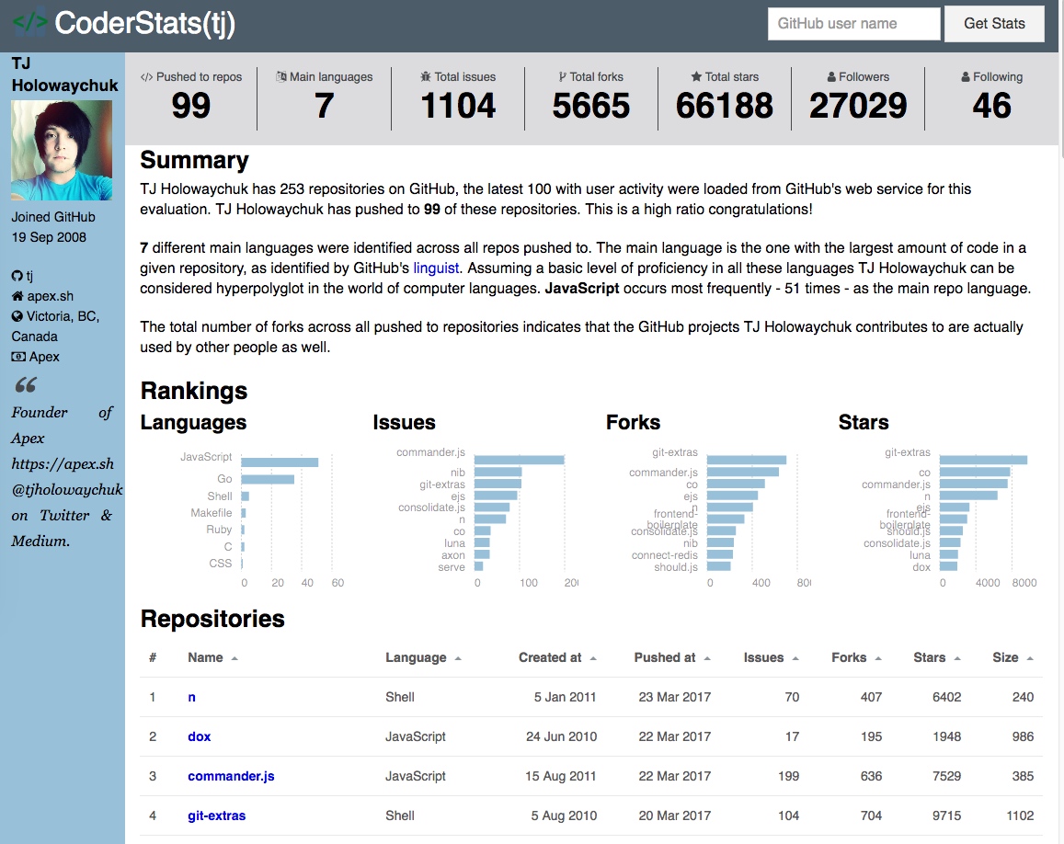Image resolution: width=1064 pixels, height=844 pixels.
Task: Click the Total stars value 66188
Action: [x=724, y=106]
